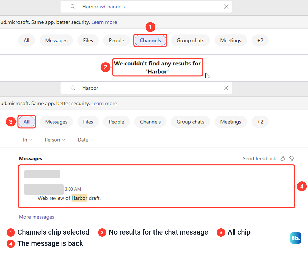Select the Messages chip in the lower filter row
The image size is (308, 254).
pos(56,122)
